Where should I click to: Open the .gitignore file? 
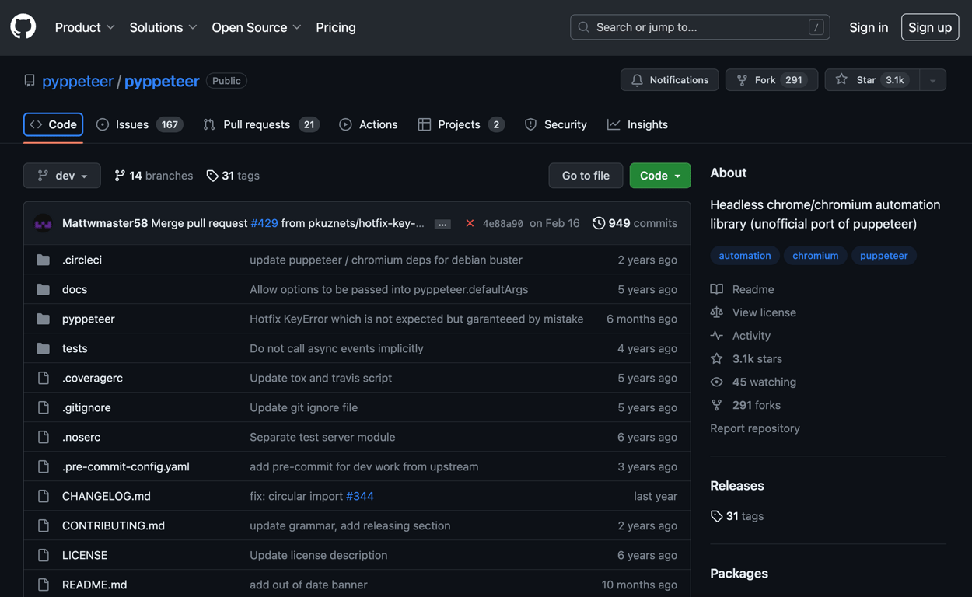(x=86, y=407)
